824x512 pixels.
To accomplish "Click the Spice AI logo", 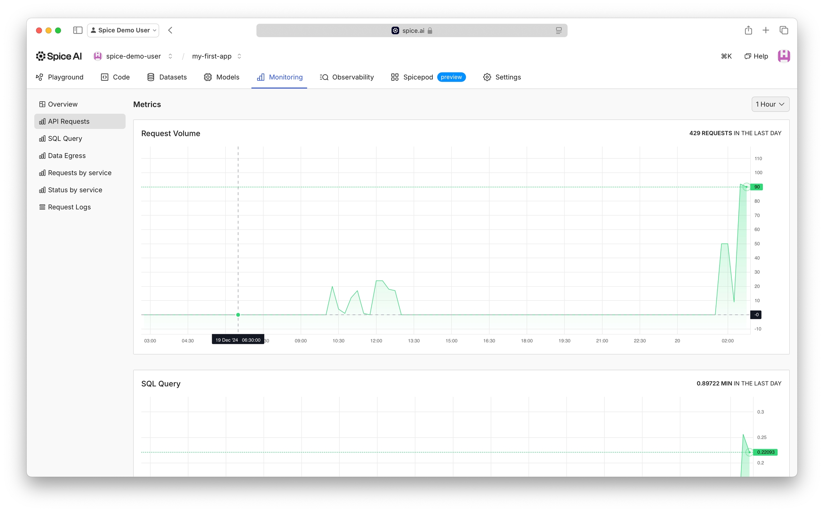I will 59,56.
